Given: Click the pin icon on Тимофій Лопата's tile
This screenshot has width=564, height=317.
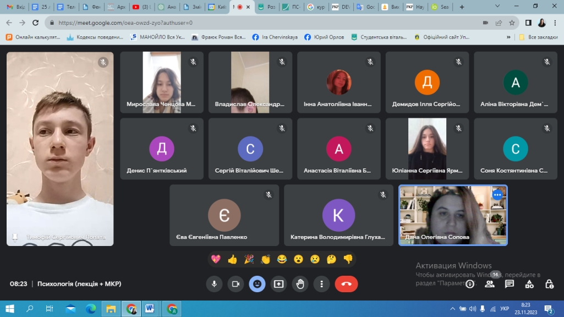Looking at the screenshot, I should coord(15,237).
